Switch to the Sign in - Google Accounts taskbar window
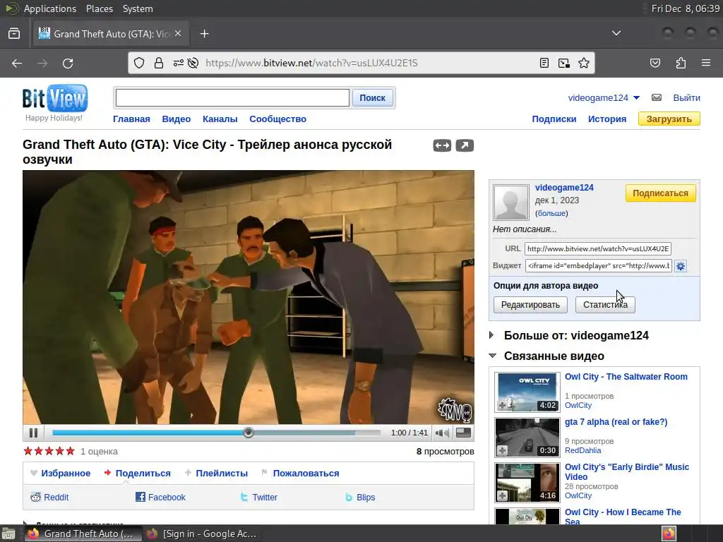This screenshot has height=542, width=723. (203, 534)
